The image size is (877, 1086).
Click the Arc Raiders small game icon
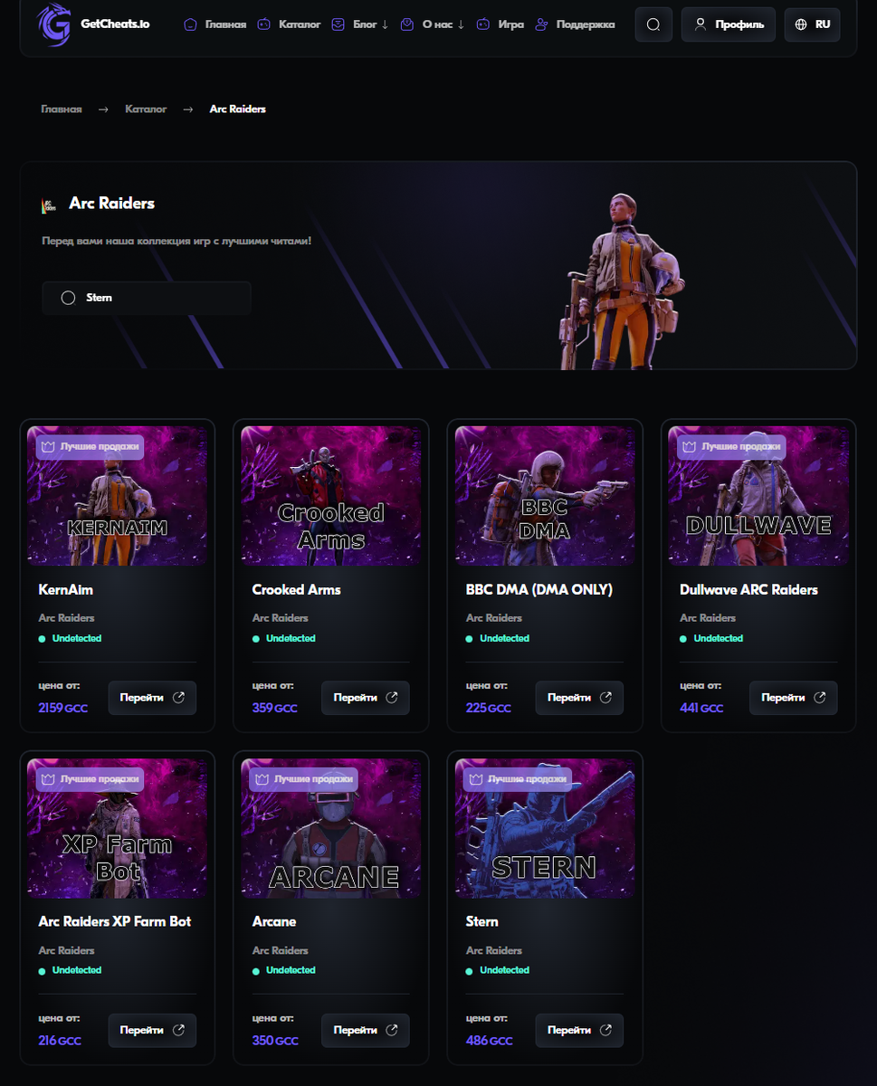pyautogui.click(x=49, y=205)
